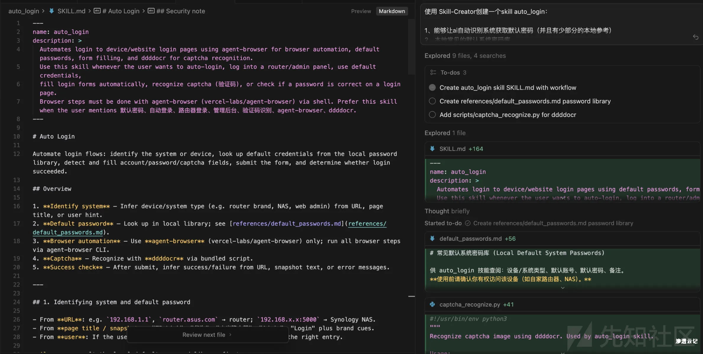Switch to the Markdown tab

tap(392, 11)
